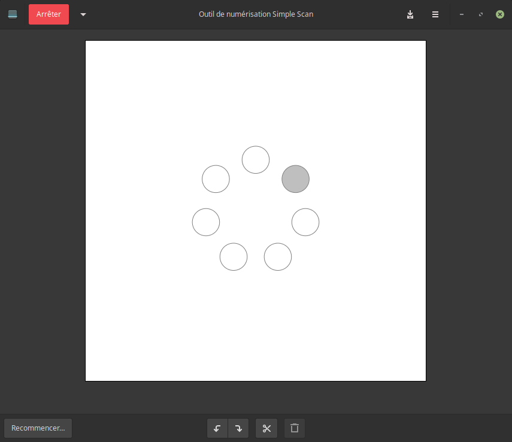Click the topmost circle of the spinner
Viewport: 512px width, 442px height.
[x=256, y=160]
